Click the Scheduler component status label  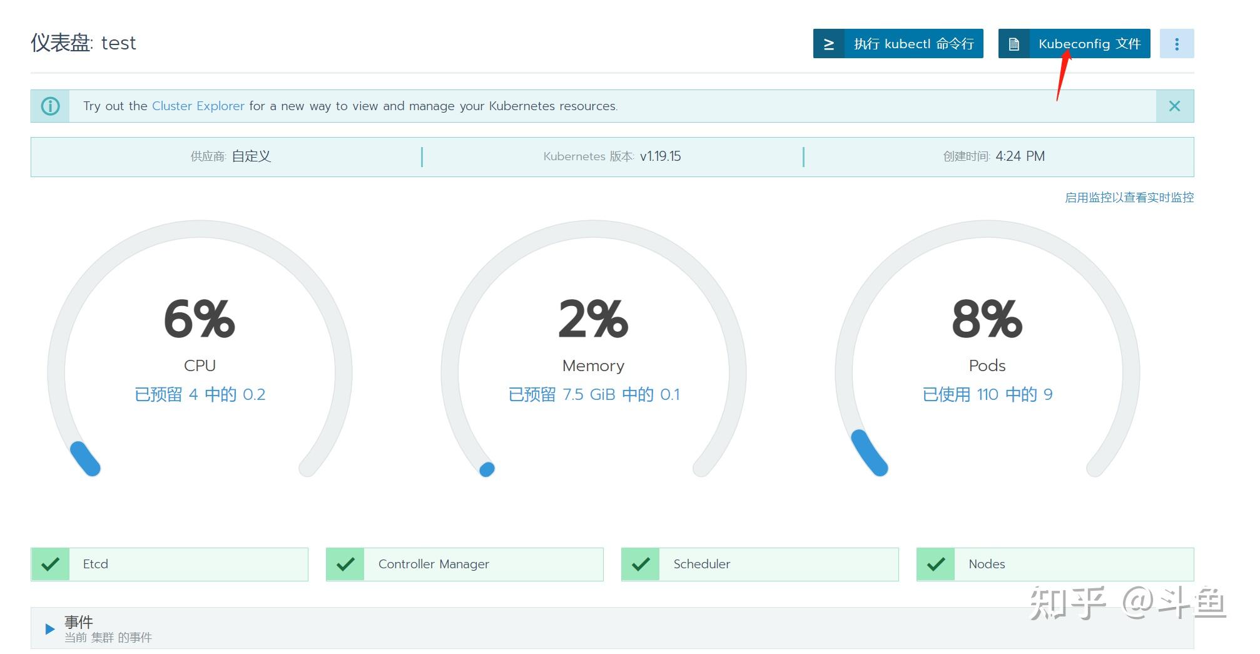coord(702,564)
